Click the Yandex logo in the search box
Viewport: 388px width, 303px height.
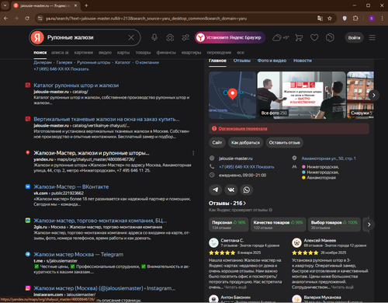tap(37, 37)
